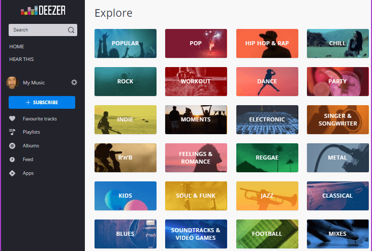Open the SOUL & FUNK tile
The width and height of the screenshot is (372, 251).
[x=196, y=196]
